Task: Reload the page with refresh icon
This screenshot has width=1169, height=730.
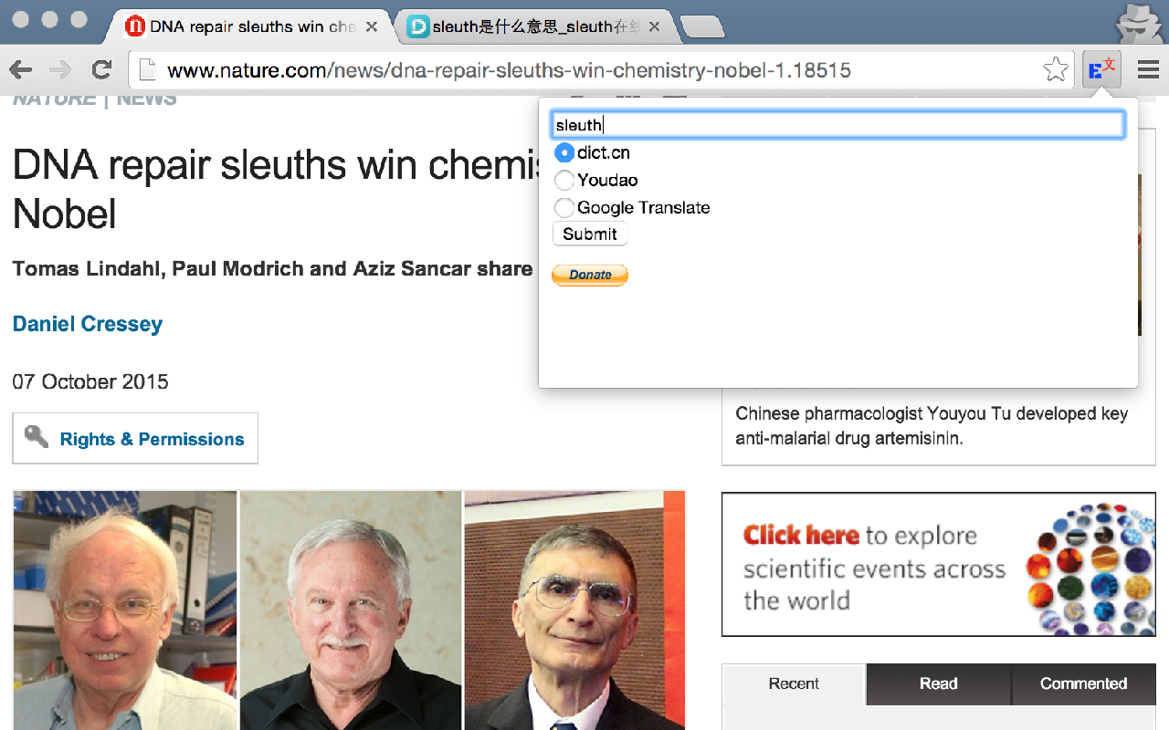Action: [101, 69]
